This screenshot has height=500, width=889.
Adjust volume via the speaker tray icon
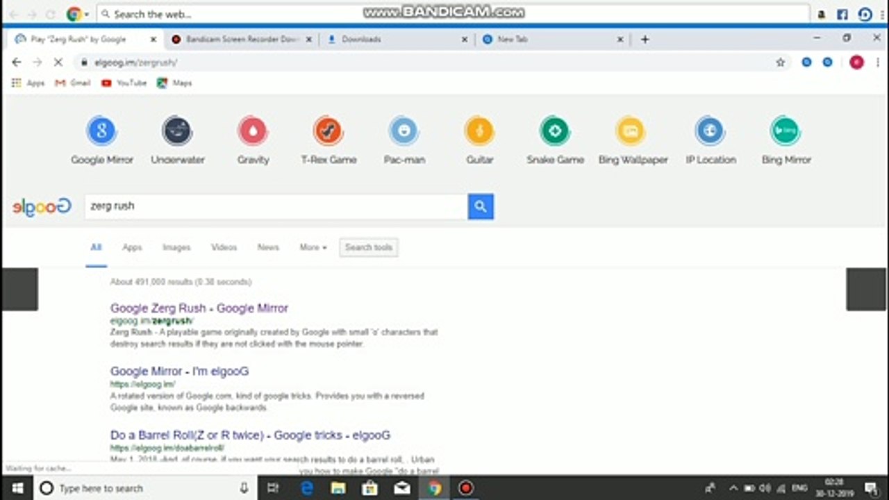[765, 488]
